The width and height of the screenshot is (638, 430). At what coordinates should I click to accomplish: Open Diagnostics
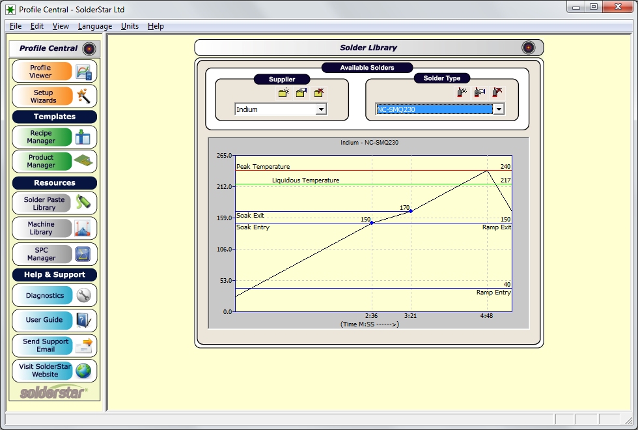coord(55,295)
